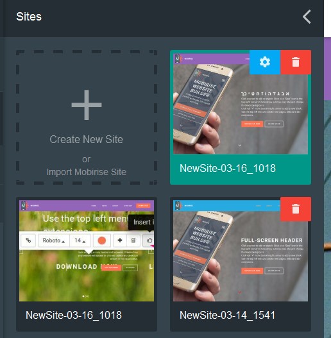Delete the selected teal NewSite-03-16_1018 site

pyautogui.click(x=296, y=62)
